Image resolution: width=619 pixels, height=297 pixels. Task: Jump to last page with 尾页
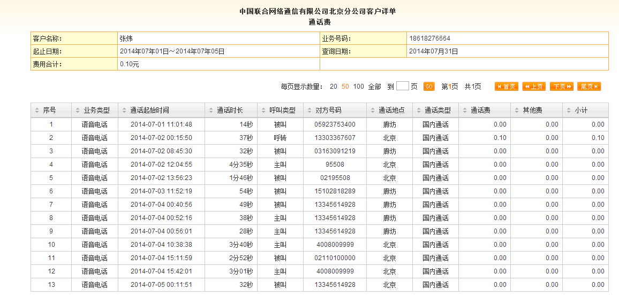click(x=589, y=87)
